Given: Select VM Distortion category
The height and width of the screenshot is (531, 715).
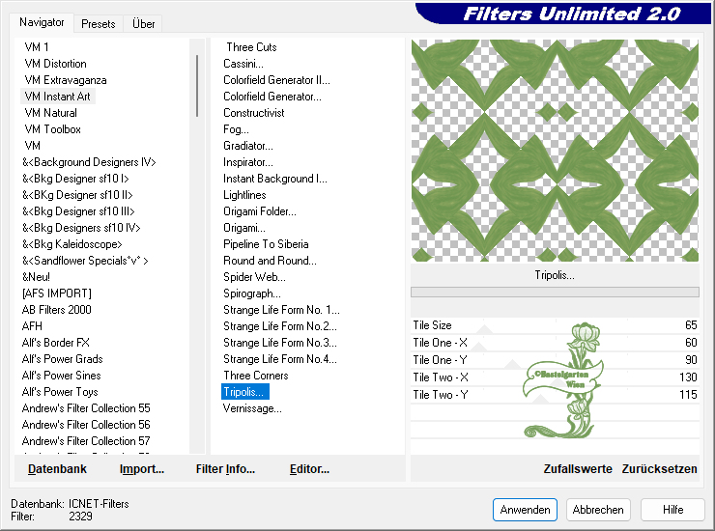Looking at the screenshot, I should [x=56, y=64].
